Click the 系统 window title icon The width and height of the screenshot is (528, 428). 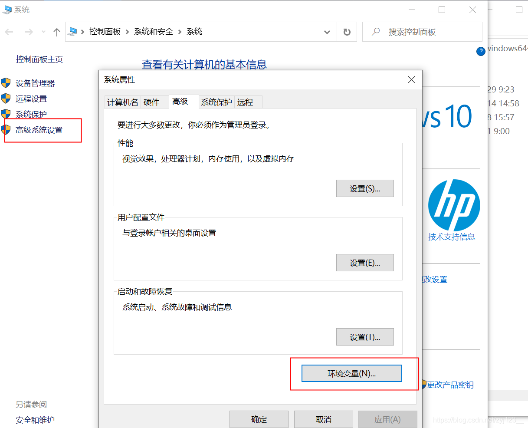7,10
